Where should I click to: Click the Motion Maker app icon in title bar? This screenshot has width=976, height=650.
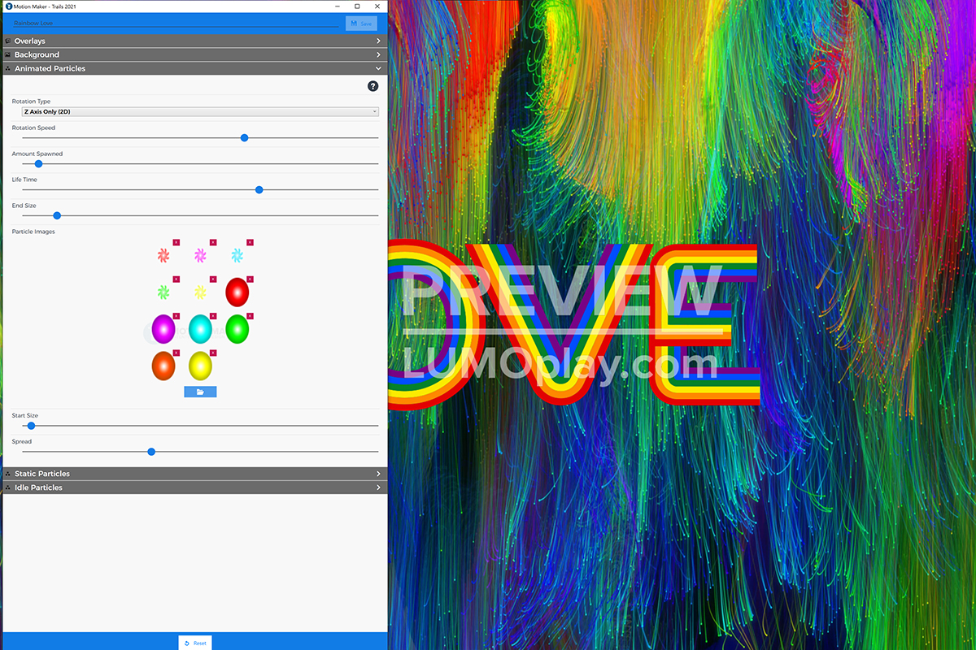[7, 6]
